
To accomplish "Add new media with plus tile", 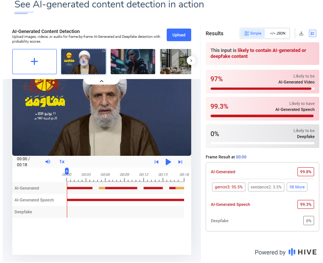I will tap(35, 62).
